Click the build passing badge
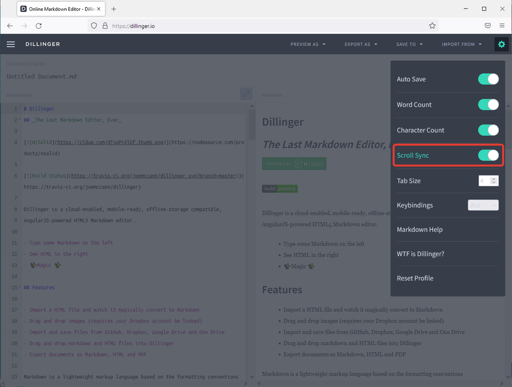The image size is (512, 387). 280,188
